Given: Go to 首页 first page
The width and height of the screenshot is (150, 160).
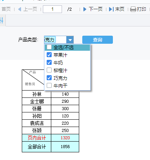Looking at the screenshot, I should point(6,9).
